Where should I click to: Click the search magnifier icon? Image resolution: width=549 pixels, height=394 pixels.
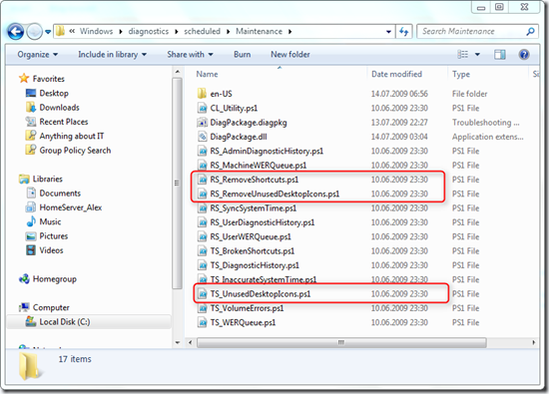(x=531, y=32)
